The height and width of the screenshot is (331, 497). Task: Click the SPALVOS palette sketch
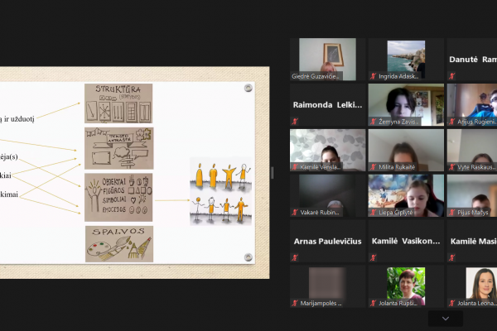119,244
